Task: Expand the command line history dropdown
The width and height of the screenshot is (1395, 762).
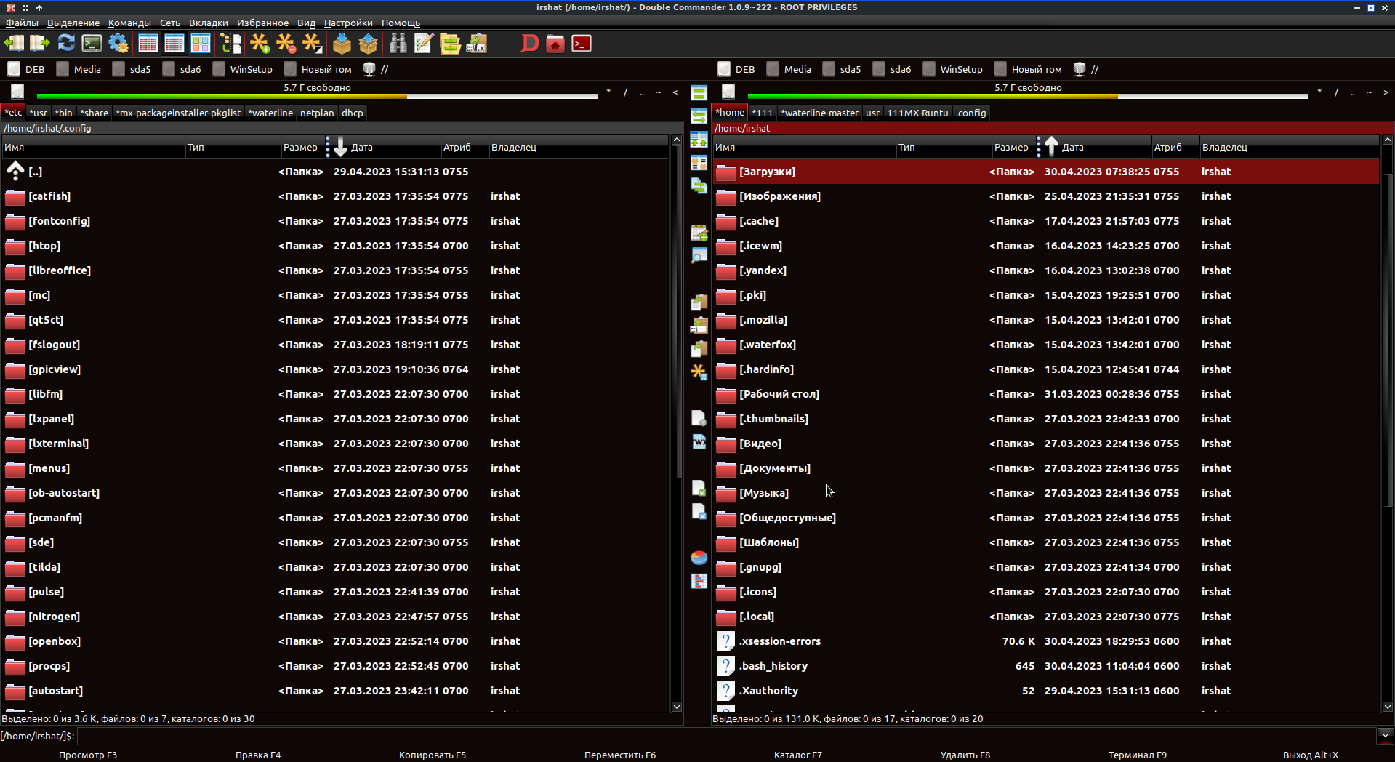Action: pos(1386,736)
